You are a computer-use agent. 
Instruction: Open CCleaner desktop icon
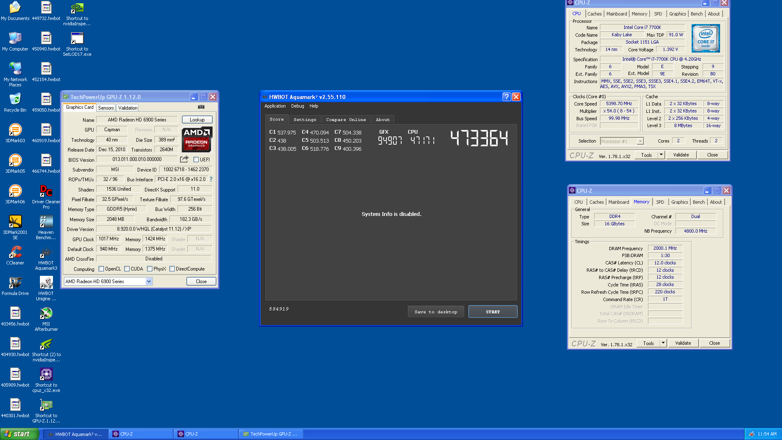pos(15,255)
